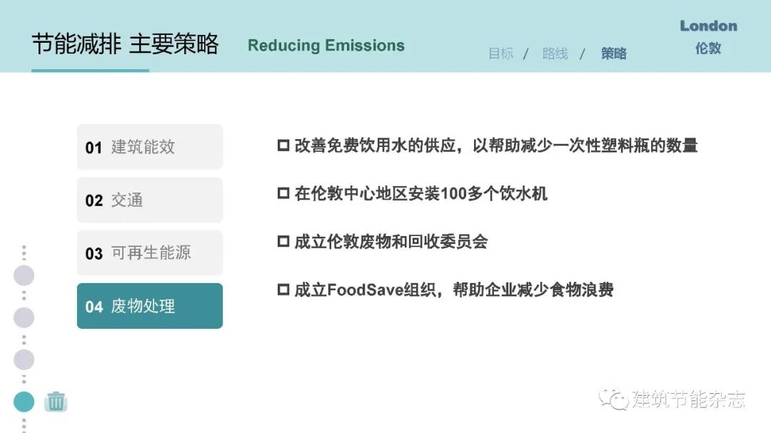Click the 节能减排 主要策略 title
Image resolution: width=771 pixels, height=433 pixels.
coord(125,44)
